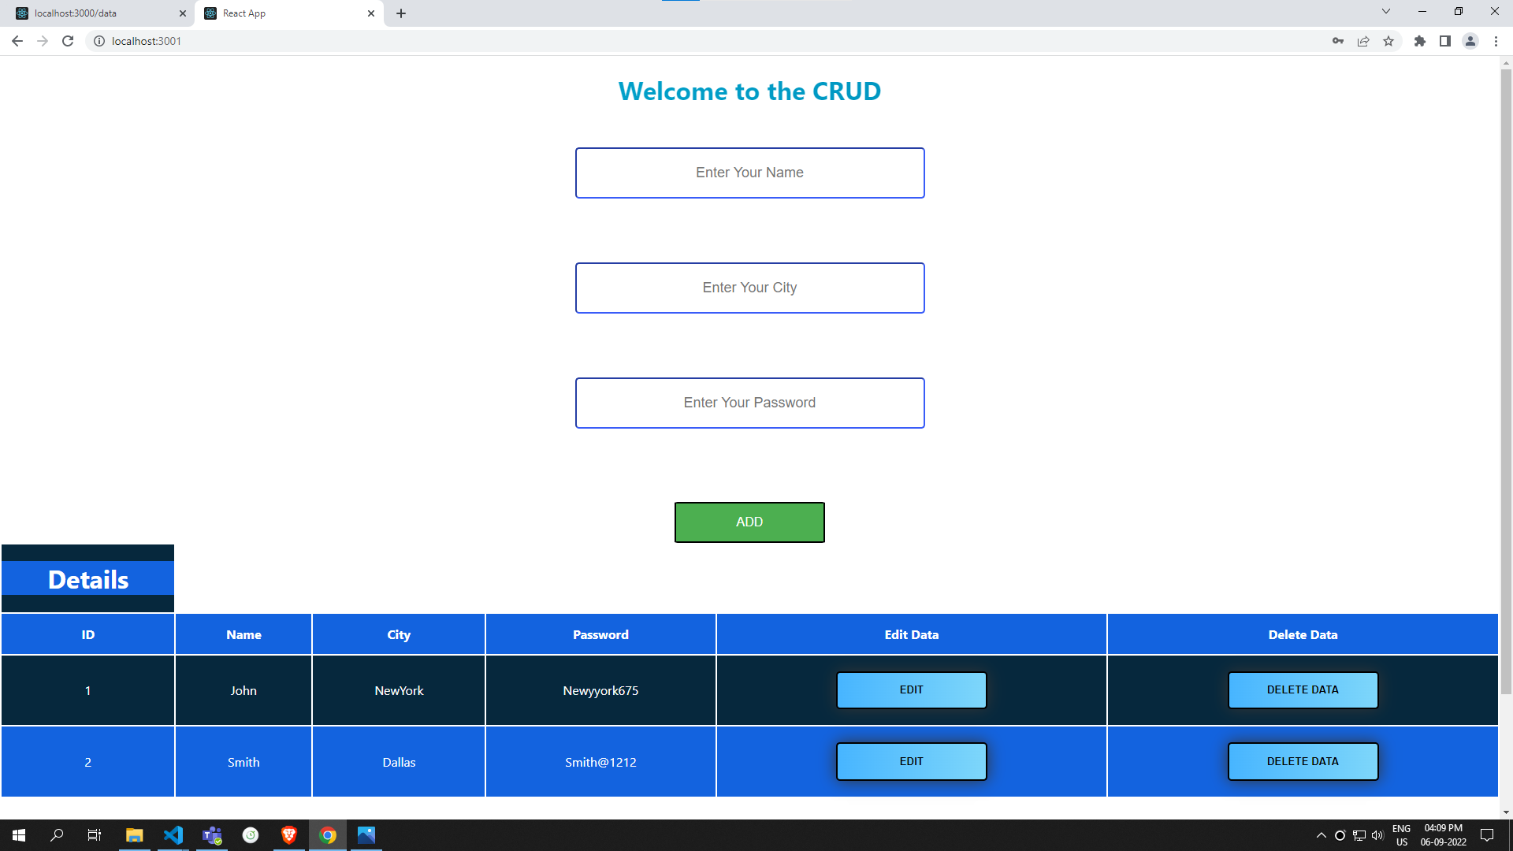
Task: Click the Enter Your Name field
Action: tap(749, 173)
